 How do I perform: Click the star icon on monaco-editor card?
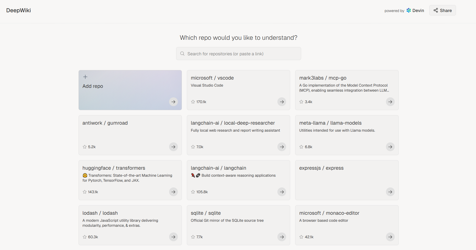(301, 237)
